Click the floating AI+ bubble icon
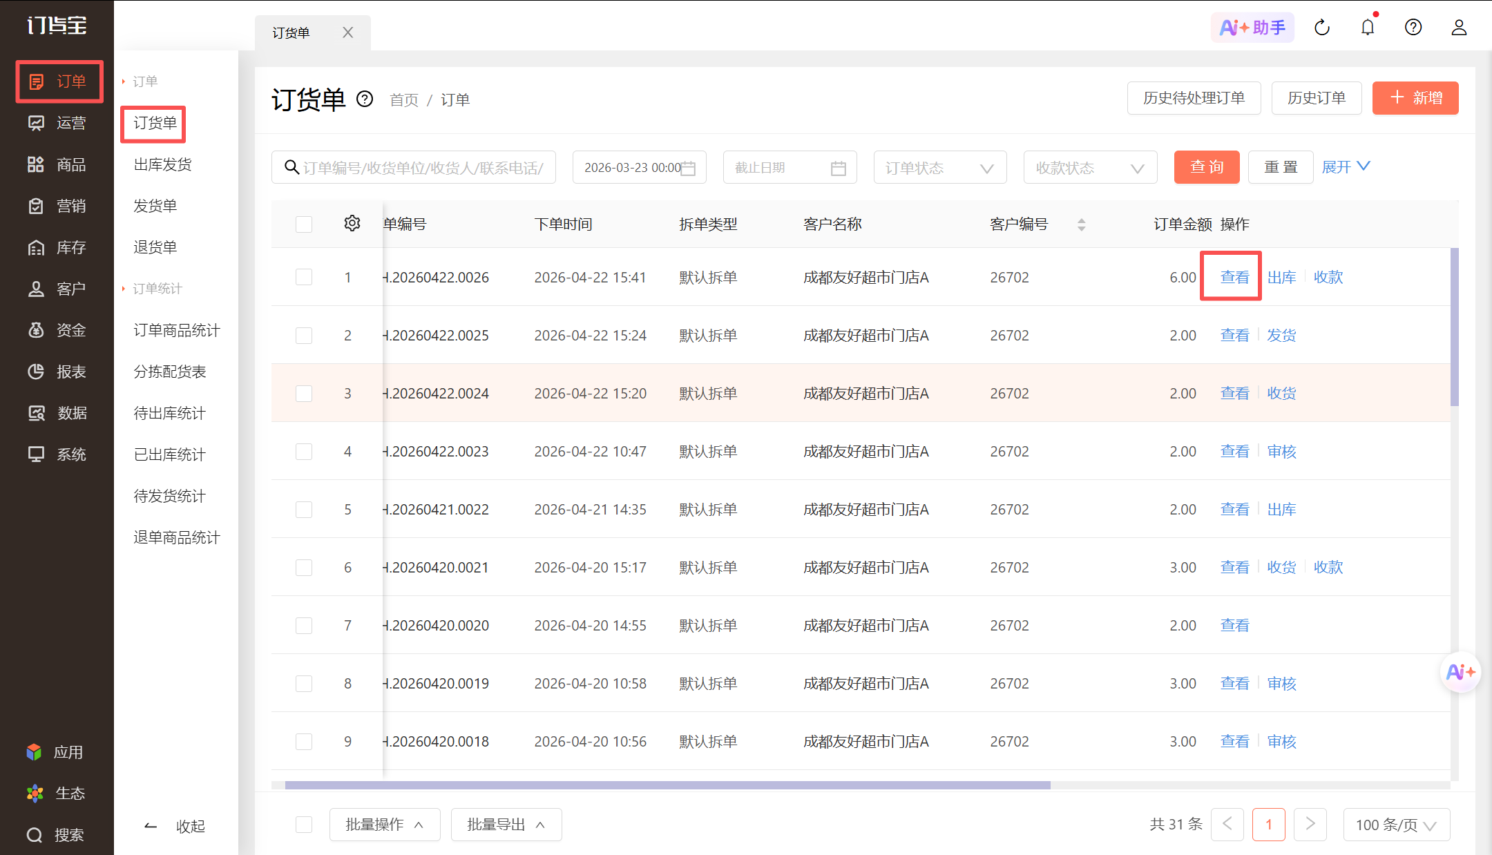Image resolution: width=1492 pixels, height=855 pixels. point(1460,672)
